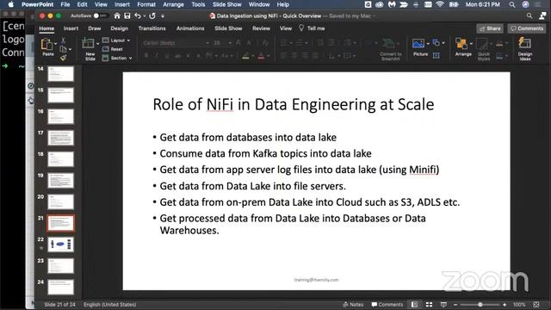Open the Apple menu

pos(11,4)
